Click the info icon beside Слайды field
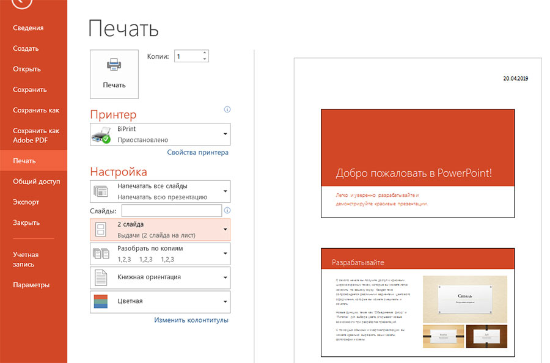The image size is (550, 363). (x=227, y=211)
